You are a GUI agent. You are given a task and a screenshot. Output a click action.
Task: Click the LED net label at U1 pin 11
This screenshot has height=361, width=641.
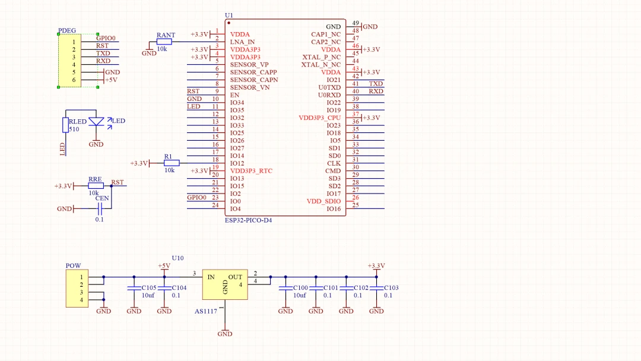click(x=193, y=106)
